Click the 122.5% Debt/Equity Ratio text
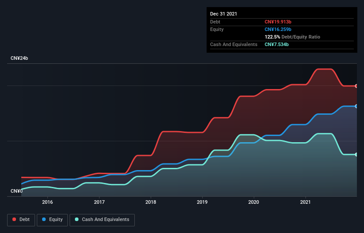This screenshot has height=233, width=364. [292, 37]
